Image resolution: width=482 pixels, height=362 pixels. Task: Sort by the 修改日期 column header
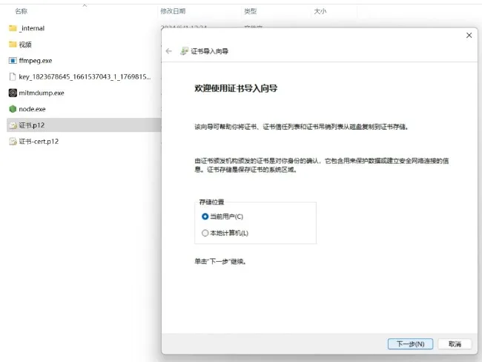(173, 11)
